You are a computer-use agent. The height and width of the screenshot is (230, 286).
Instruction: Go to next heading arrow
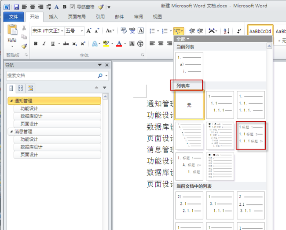(105, 88)
